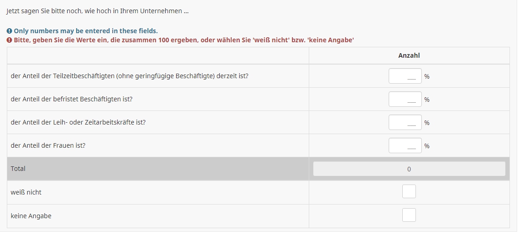519x235 pixels.
Task: Click the 'Total' row label
Action: (18, 169)
